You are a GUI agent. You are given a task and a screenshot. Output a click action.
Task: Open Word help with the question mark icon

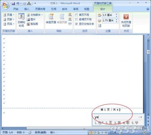[148, 9]
